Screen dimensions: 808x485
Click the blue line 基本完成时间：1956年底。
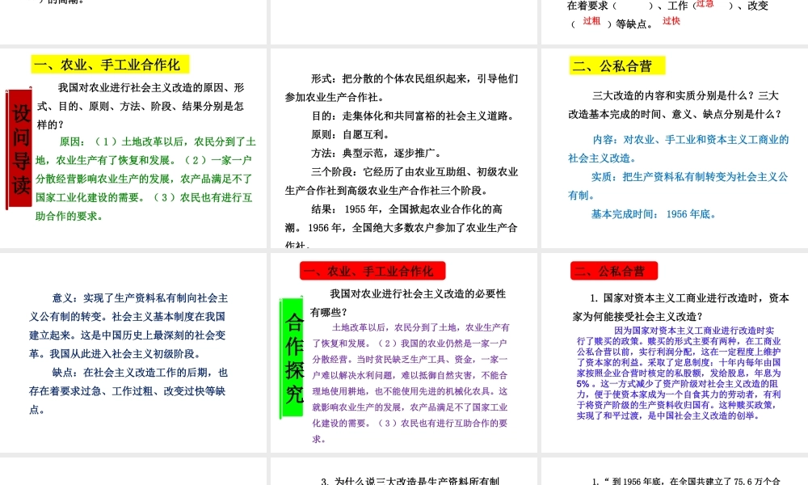[x=654, y=214]
